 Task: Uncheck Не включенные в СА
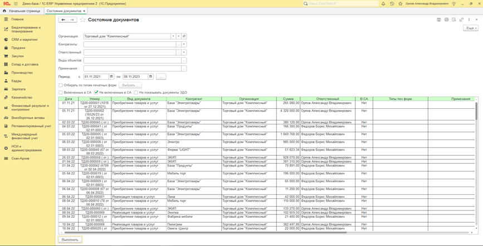96,92
